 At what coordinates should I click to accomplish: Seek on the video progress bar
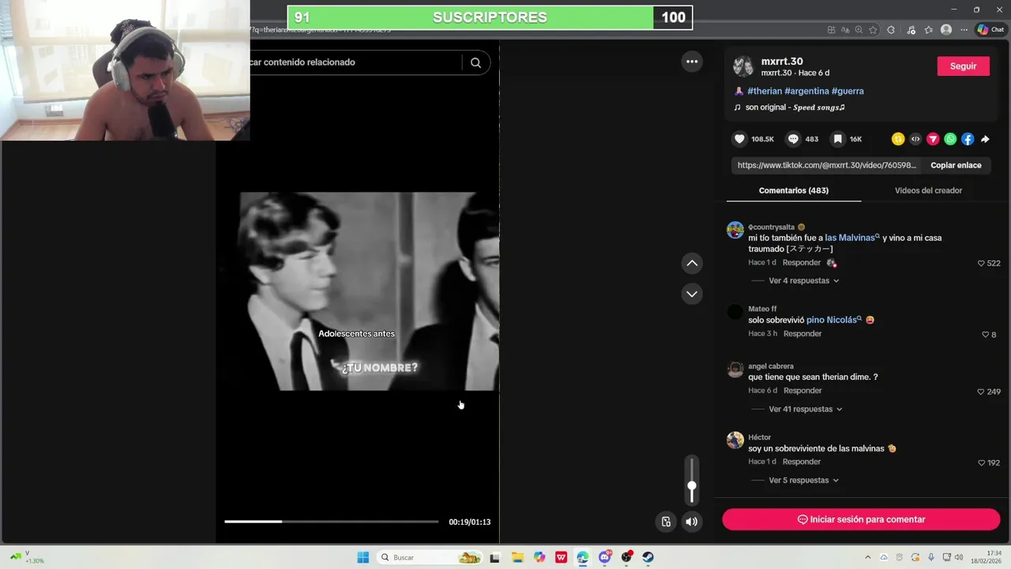pyautogui.click(x=331, y=522)
